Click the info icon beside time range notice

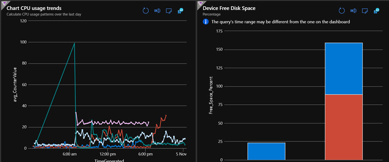point(206,22)
